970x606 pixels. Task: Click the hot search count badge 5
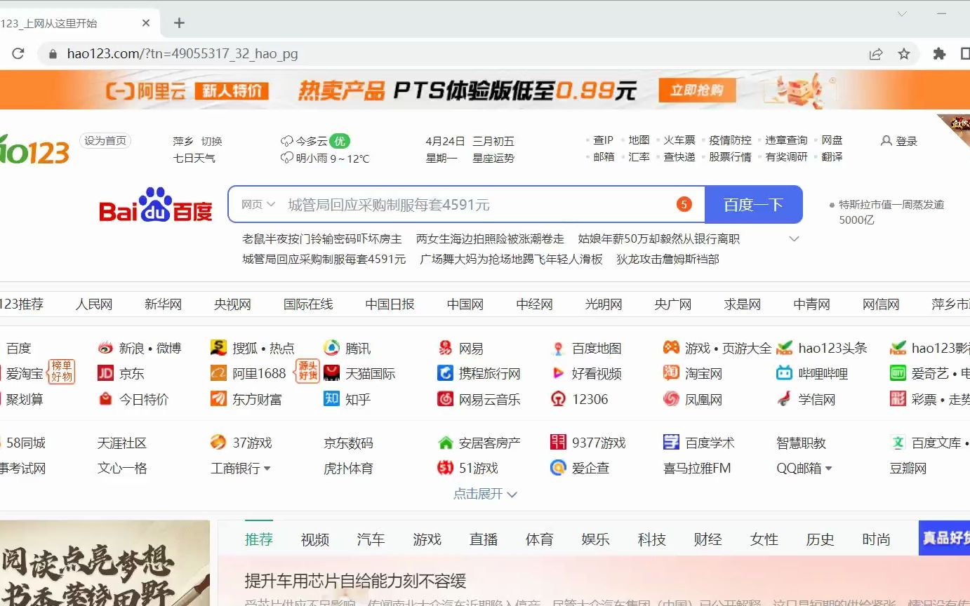coord(684,204)
